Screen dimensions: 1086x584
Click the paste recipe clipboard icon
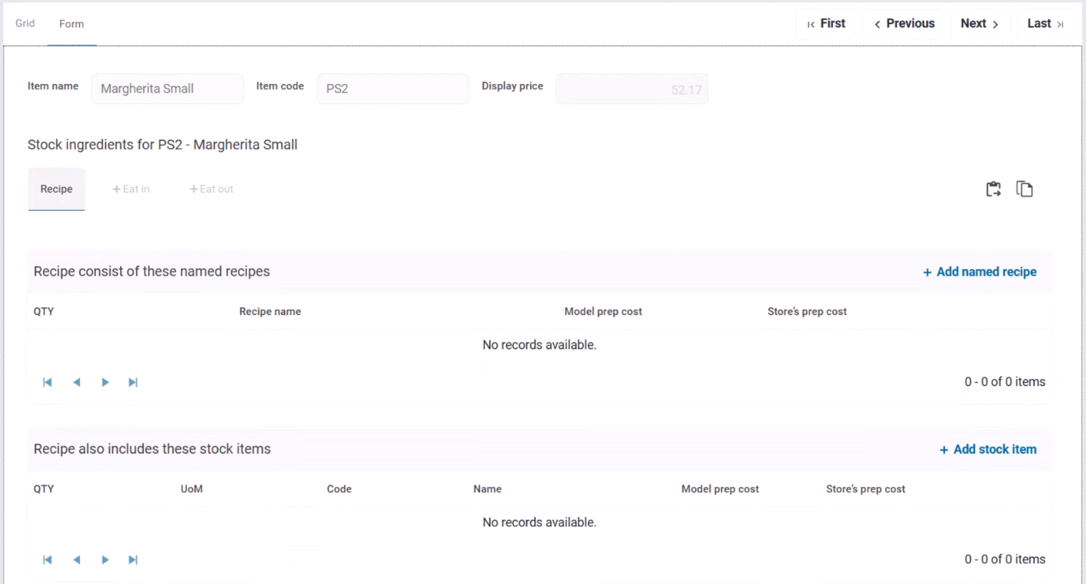(x=993, y=189)
